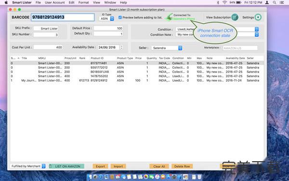
Task: Toggle Preview before adding to list checkbox
Action: pos(120,17)
